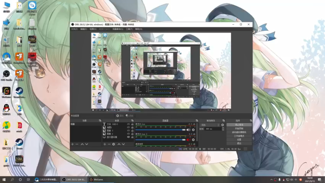The image size is (325, 183).
Task: Pop out the Scenes dock
Action: (x=100, y=120)
